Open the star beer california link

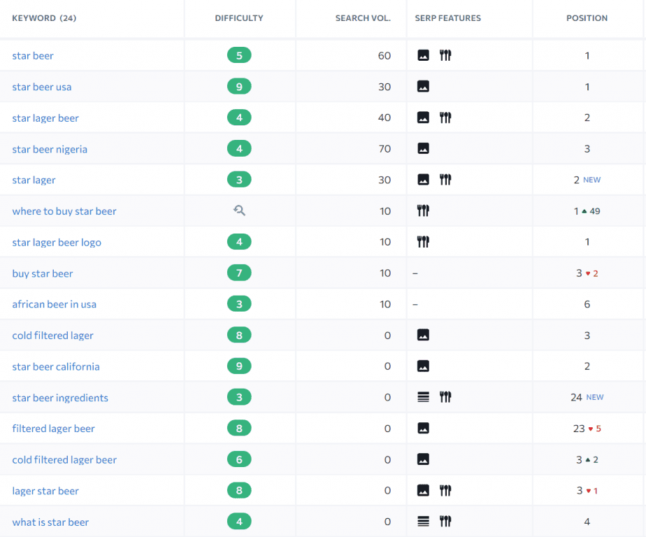(56, 367)
